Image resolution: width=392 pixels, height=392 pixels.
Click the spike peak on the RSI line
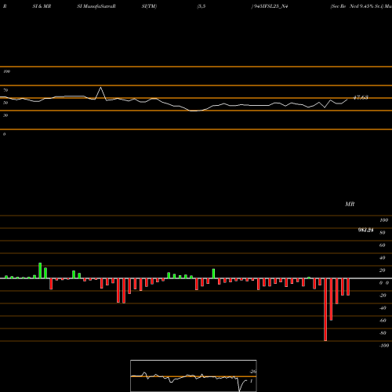(101, 88)
